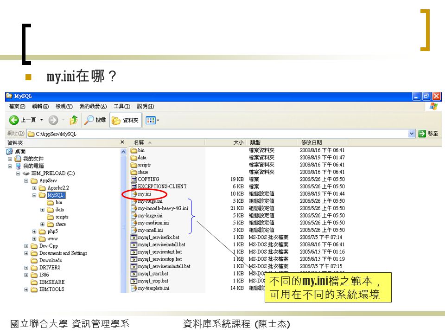Select the my-small.ini file

tap(147, 230)
